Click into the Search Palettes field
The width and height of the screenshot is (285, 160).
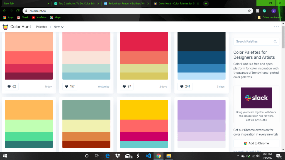coord(253,42)
